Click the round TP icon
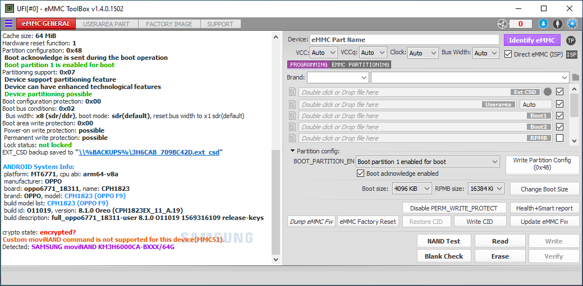 coord(571,40)
